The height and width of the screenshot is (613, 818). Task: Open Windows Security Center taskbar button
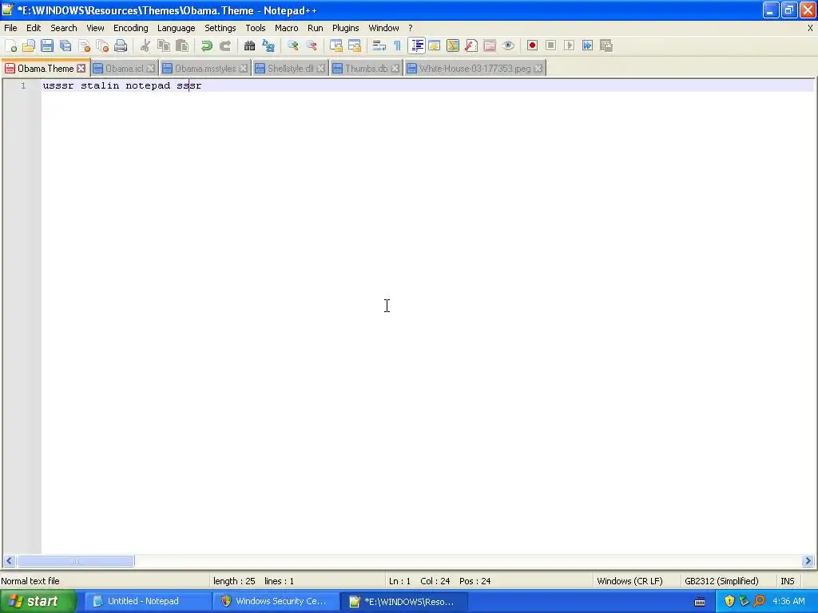[x=276, y=601]
